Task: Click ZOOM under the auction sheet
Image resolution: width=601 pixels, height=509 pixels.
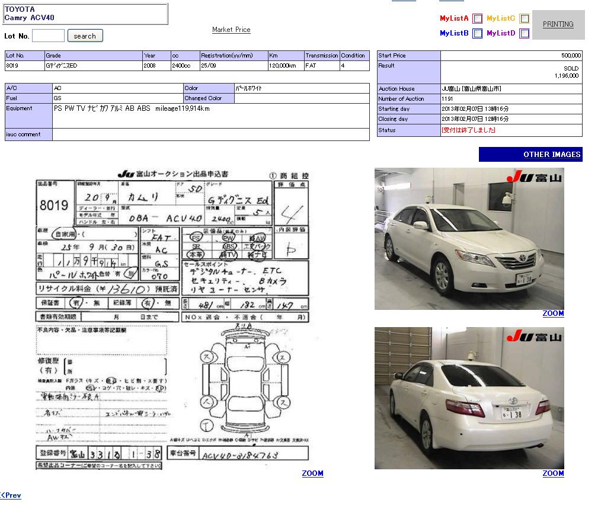Action: 312,473
